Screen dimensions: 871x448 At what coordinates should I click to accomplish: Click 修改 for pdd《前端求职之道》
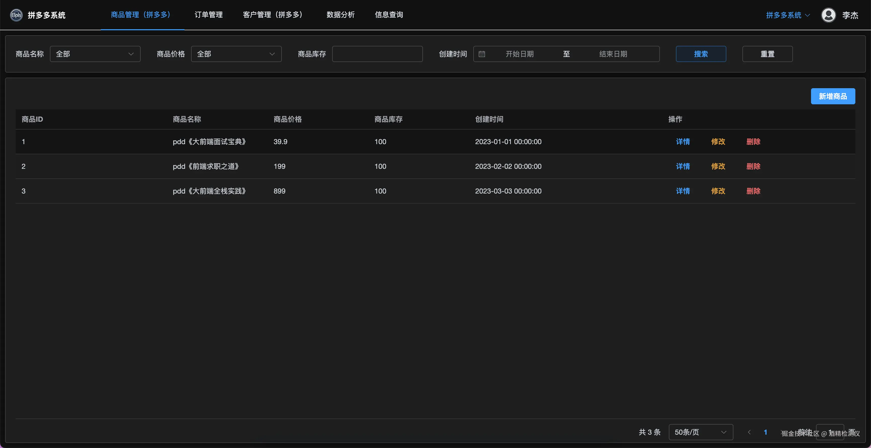pos(718,166)
